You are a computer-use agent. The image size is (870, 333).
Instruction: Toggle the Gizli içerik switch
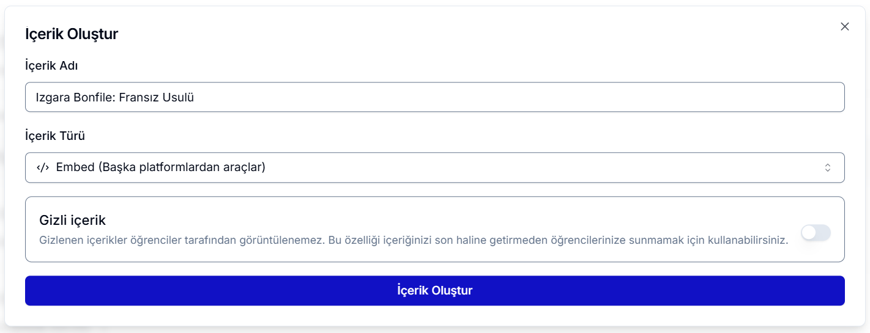[x=816, y=232]
